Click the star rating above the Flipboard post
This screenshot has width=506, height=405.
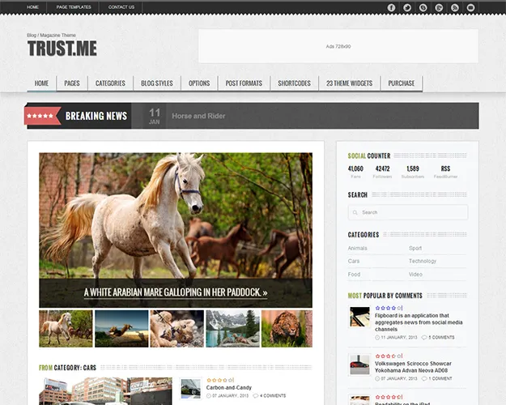[389, 308]
